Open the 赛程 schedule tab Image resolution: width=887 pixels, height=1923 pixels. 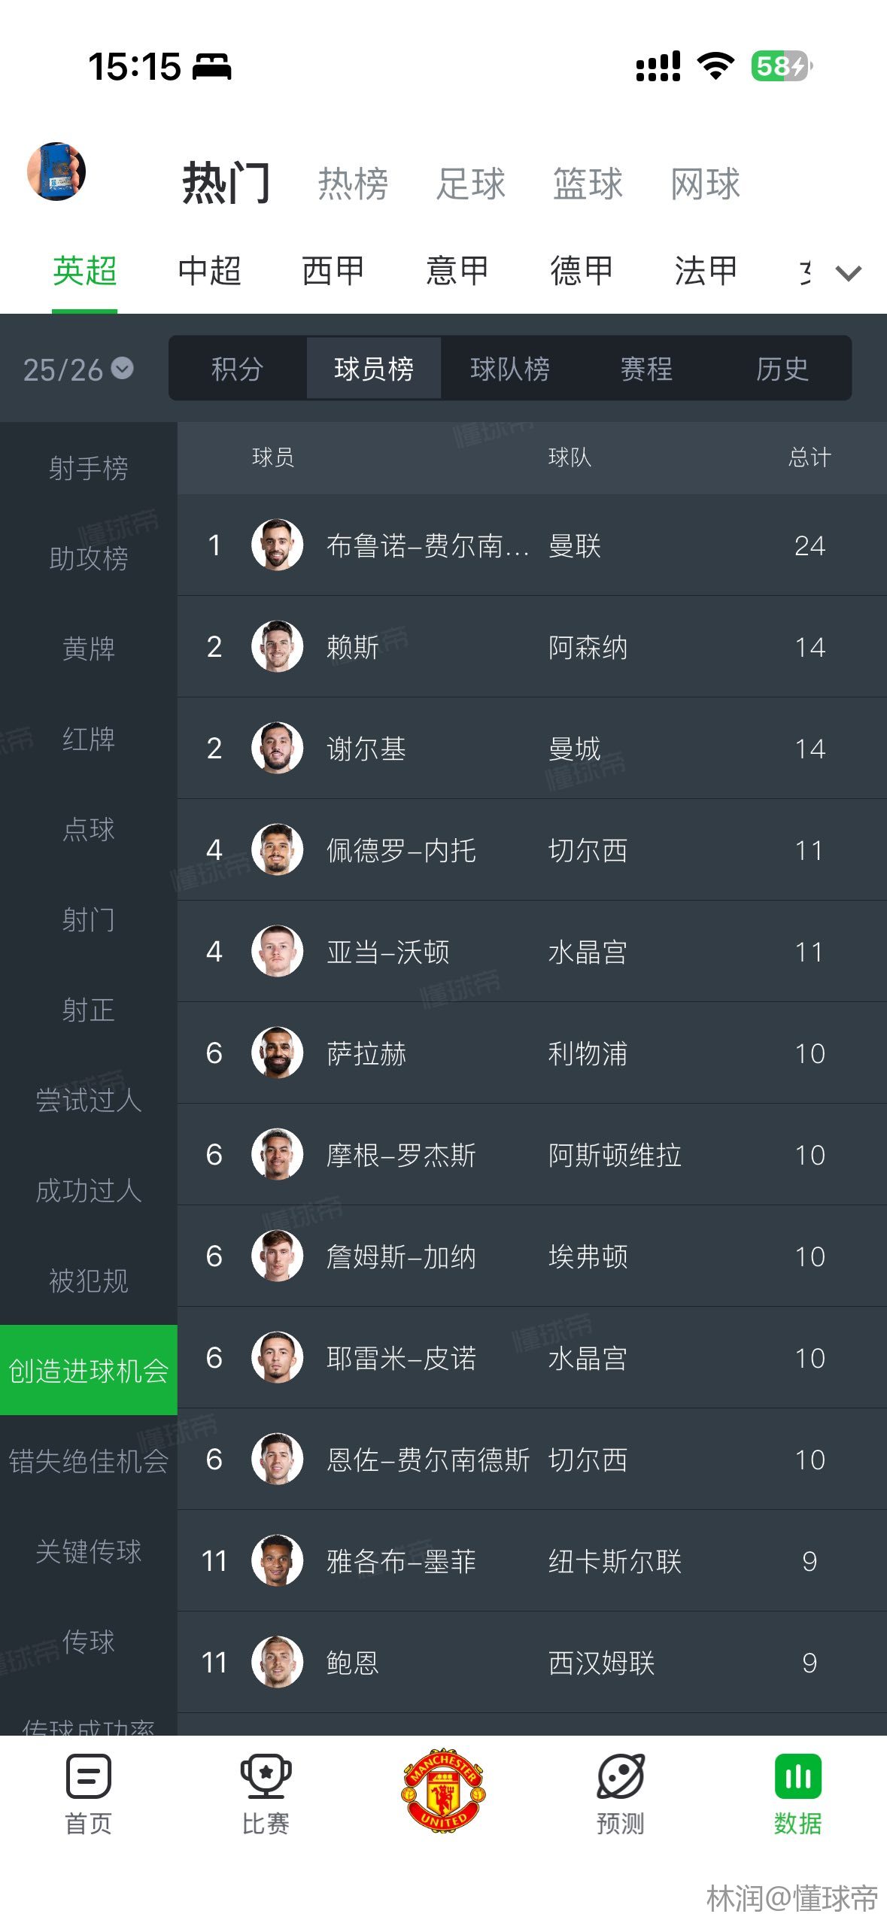coord(646,369)
